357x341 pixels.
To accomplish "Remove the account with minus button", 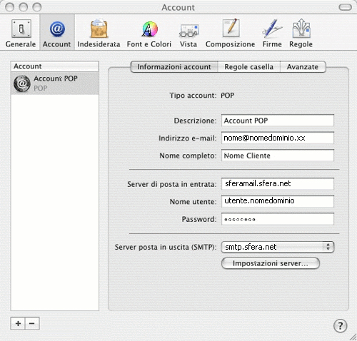I will 32,324.
